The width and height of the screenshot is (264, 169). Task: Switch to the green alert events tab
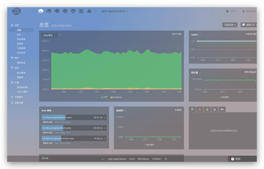point(192,110)
